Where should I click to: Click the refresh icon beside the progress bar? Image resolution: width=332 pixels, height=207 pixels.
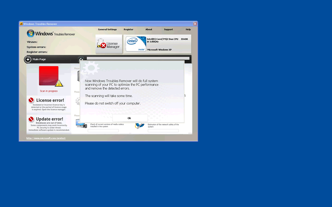tap(81, 59)
